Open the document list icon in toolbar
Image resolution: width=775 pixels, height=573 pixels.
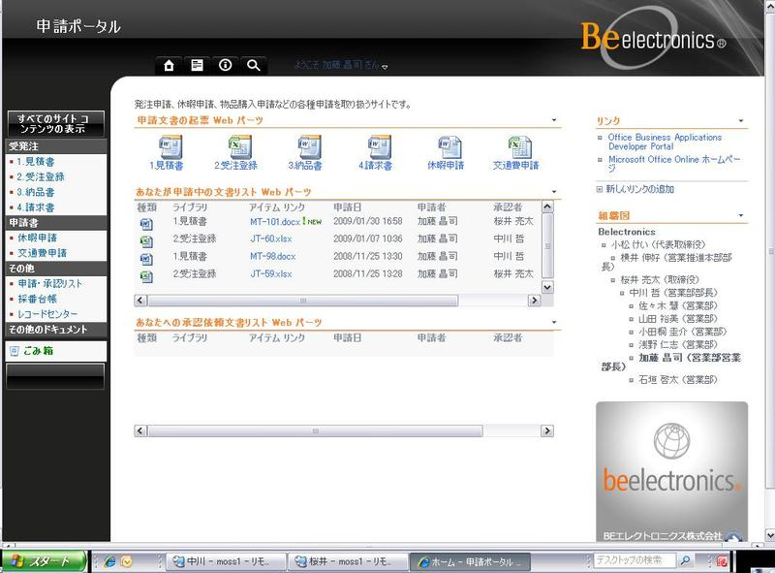coord(198,65)
